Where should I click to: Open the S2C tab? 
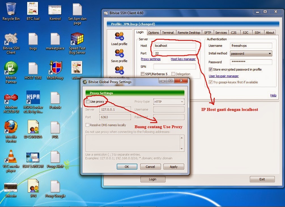pos(246,33)
